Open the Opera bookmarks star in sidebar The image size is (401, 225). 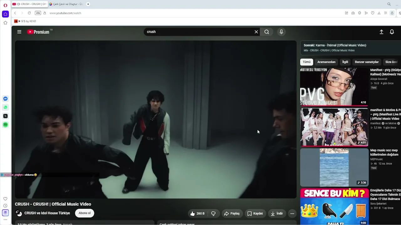pyautogui.click(x=5, y=23)
